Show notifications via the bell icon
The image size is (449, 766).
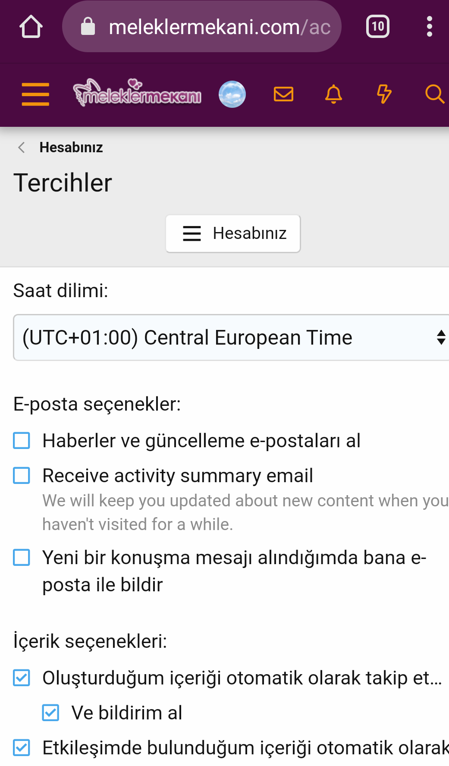pyautogui.click(x=333, y=94)
